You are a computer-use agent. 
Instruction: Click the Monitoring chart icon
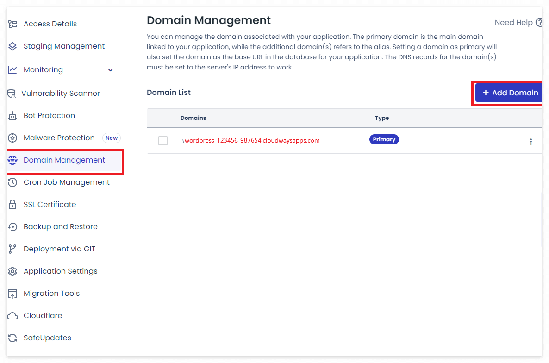(x=12, y=69)
